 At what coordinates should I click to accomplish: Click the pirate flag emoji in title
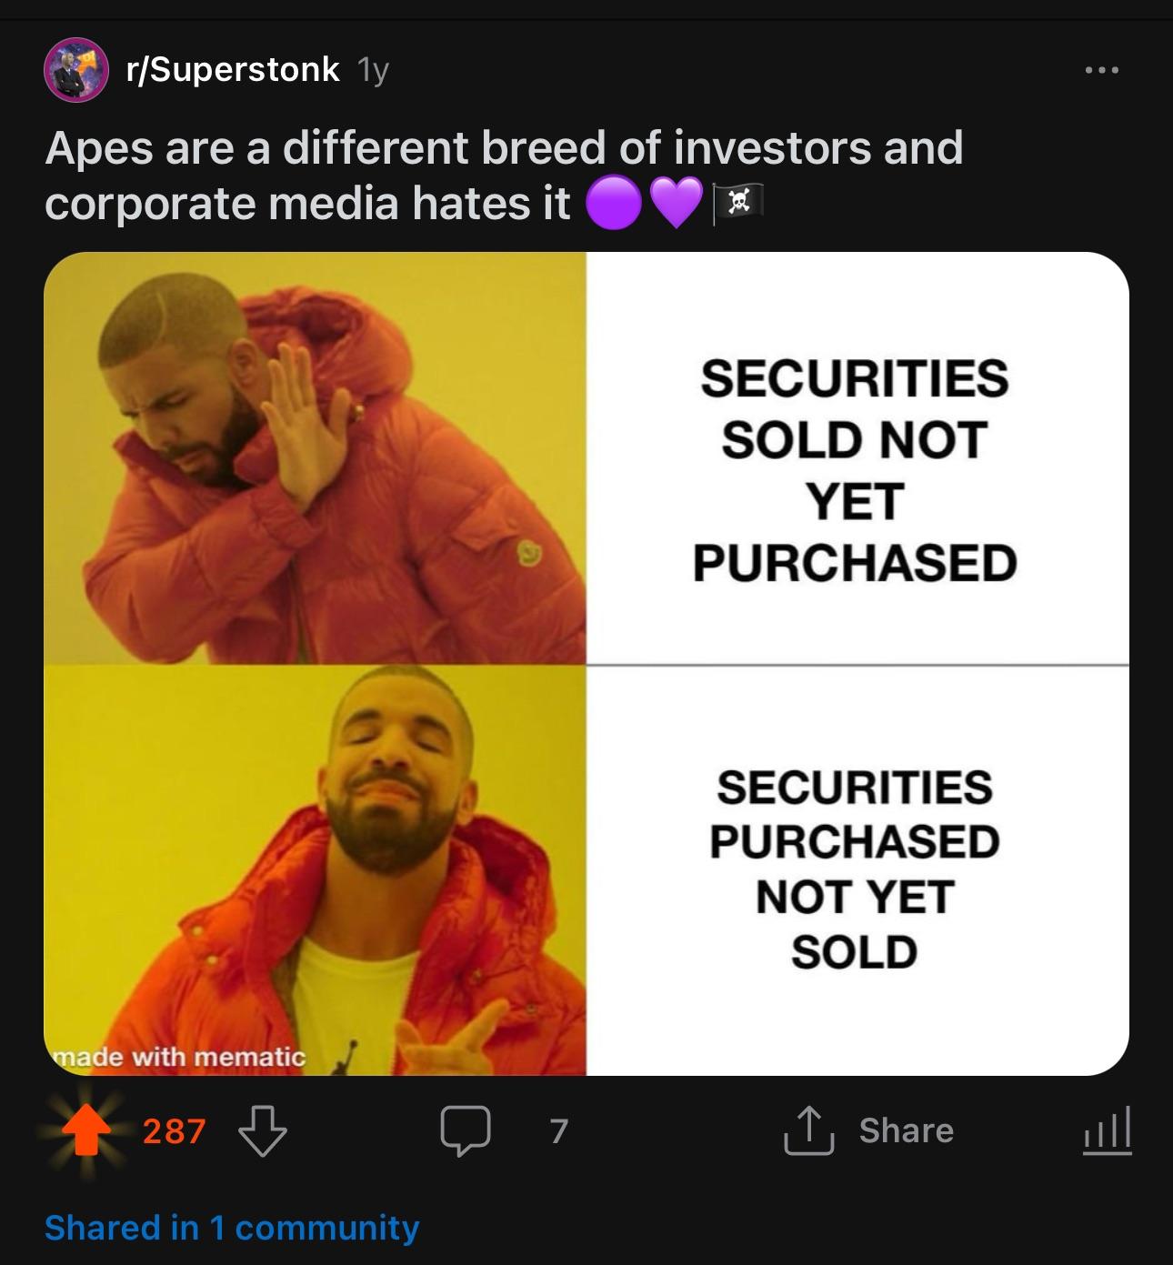tap(740, 203)
